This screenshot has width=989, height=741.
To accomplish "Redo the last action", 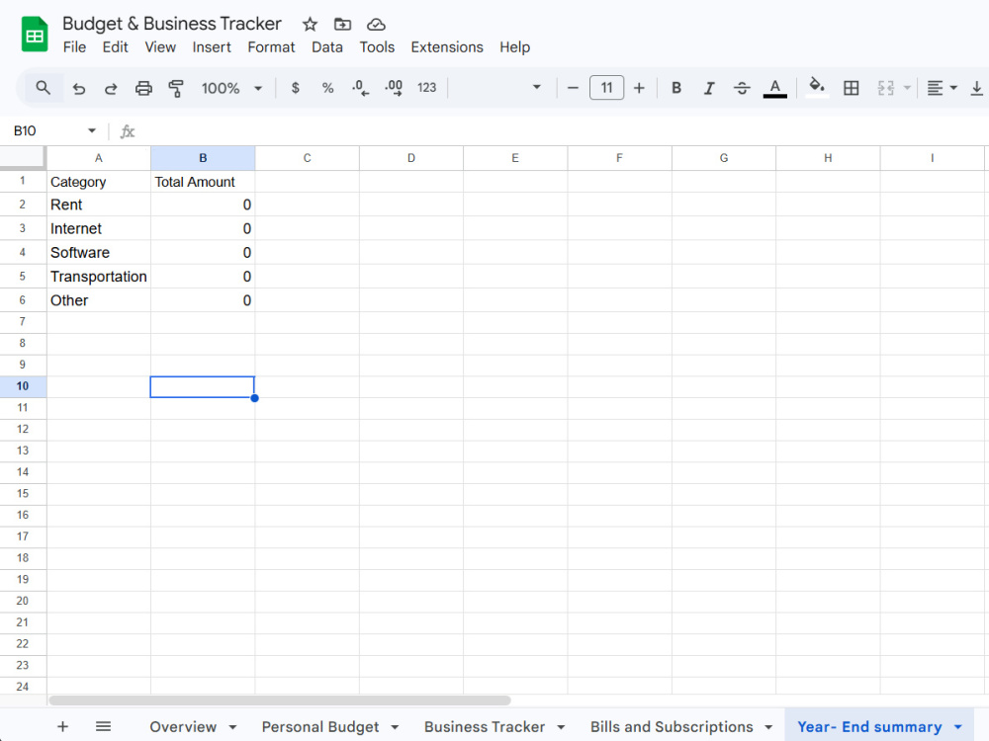I will click(111, 88).
